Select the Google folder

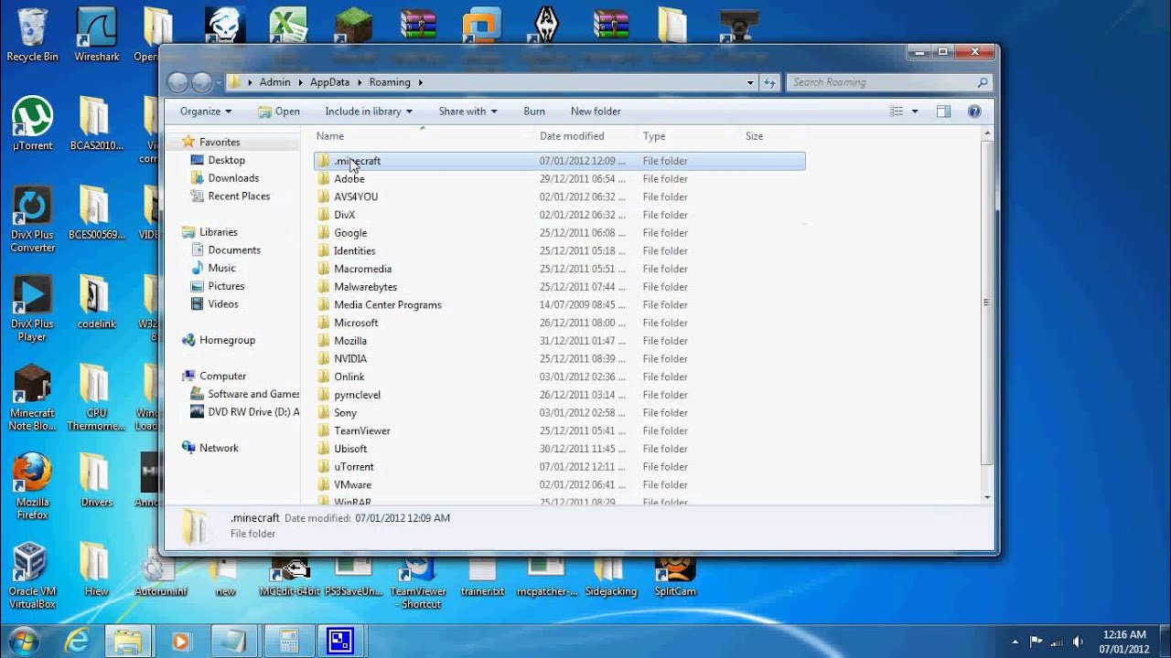coord(350,233)
